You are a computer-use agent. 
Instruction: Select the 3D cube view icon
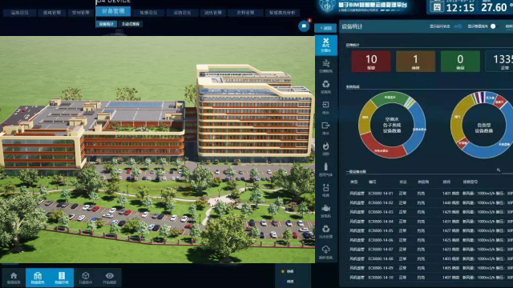(86, 278)
